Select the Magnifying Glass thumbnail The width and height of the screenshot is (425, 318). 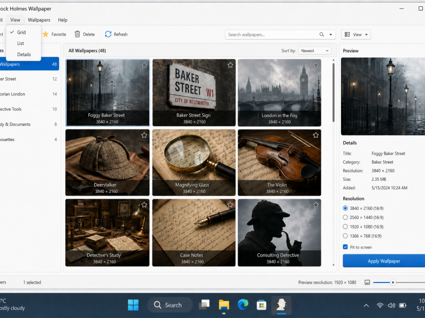pyautogui.click(x=194, y=163)
